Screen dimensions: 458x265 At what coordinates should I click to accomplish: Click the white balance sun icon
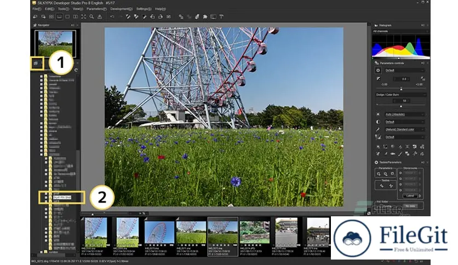[378, 114]
